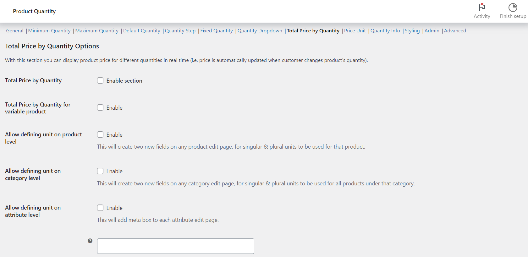This screenshot has width=528, height=257.
Task: Go to the Advanced tab
Action: 455,30
